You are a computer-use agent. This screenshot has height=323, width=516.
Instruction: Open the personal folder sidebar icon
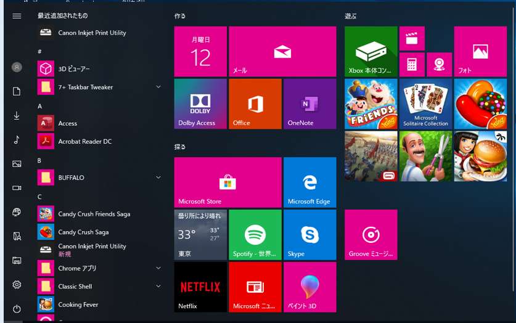click(x=17, y=236)
